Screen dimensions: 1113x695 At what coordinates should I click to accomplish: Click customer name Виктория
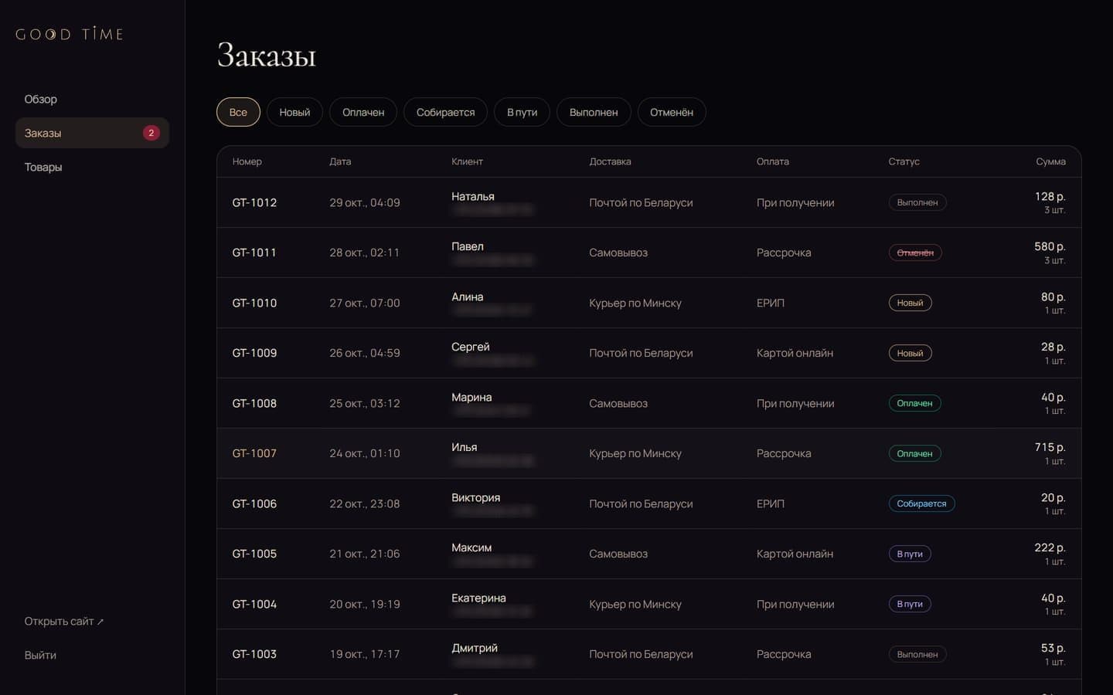coord(475,497)
